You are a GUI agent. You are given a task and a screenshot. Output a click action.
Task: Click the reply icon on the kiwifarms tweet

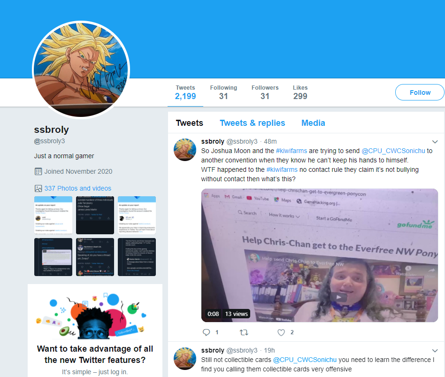(x=207, y=332)
